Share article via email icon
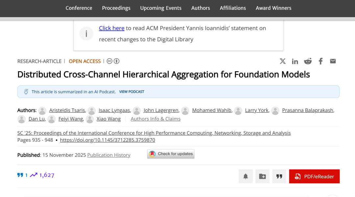 333,61
